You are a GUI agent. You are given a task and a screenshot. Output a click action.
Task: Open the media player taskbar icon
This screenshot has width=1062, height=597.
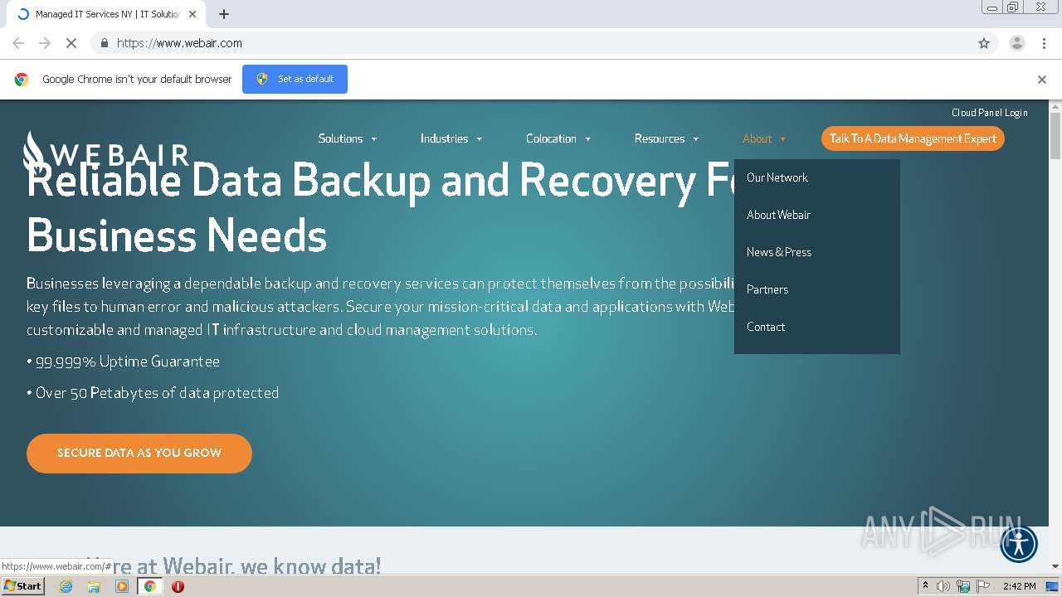tap(122, 586)
